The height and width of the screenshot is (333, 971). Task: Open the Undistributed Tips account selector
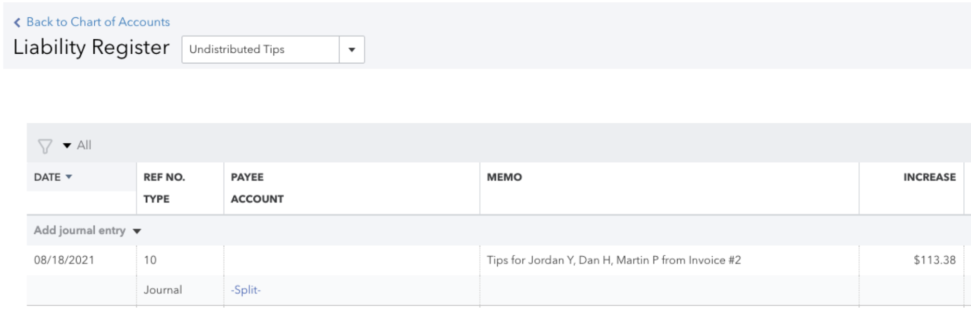[260, 49]
